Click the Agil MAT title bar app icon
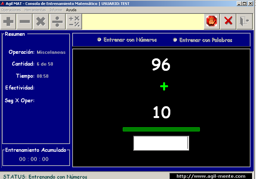The width and height of the screenshot is (256, 179). (2, 3)
